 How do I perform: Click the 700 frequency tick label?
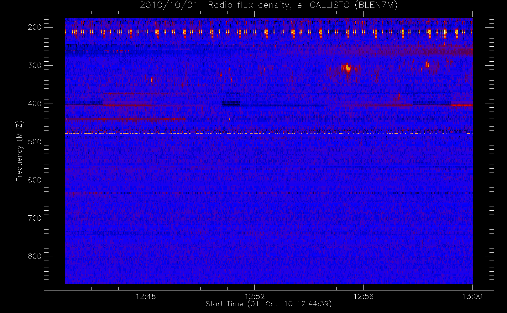pos(35,218)
